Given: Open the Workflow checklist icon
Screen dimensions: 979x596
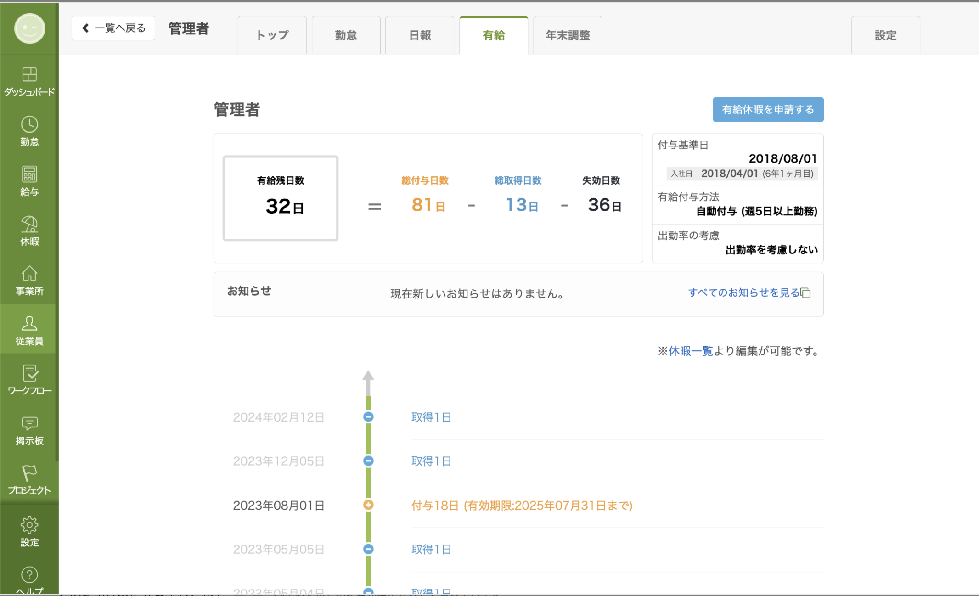Looking at the screenshot, I should click(29, 373).
